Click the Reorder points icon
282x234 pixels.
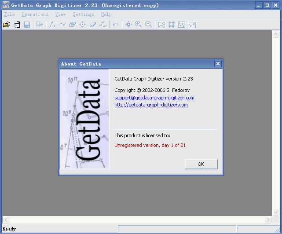click(103, 25)
